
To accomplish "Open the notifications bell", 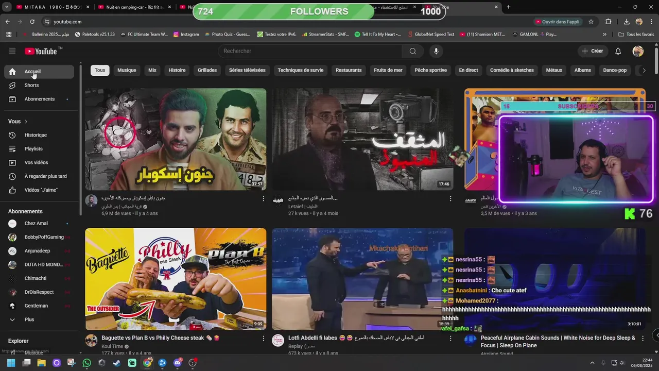I will click(618, 51).
